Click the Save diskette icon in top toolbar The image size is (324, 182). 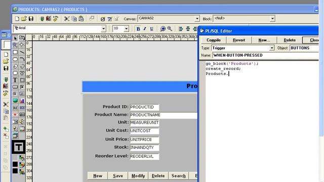(x=31, y=19)
